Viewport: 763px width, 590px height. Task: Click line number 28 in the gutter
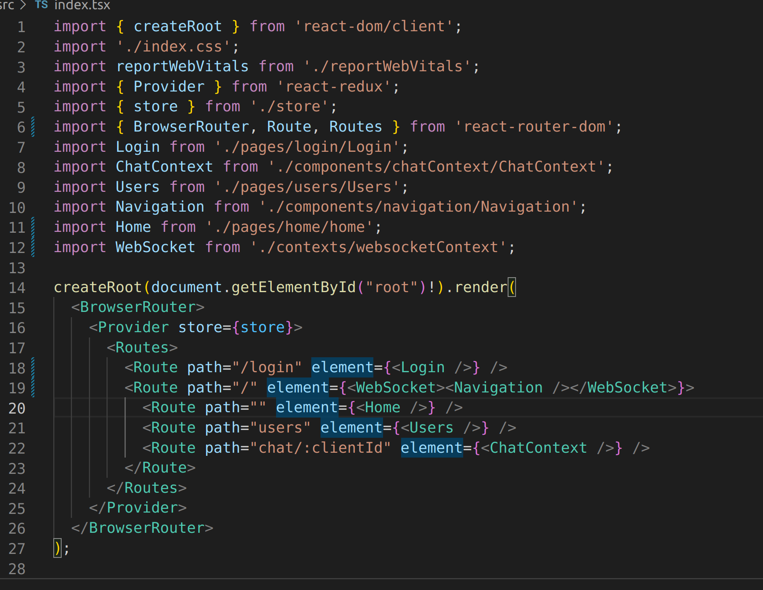pyautogui.click(x=17, y=569)
